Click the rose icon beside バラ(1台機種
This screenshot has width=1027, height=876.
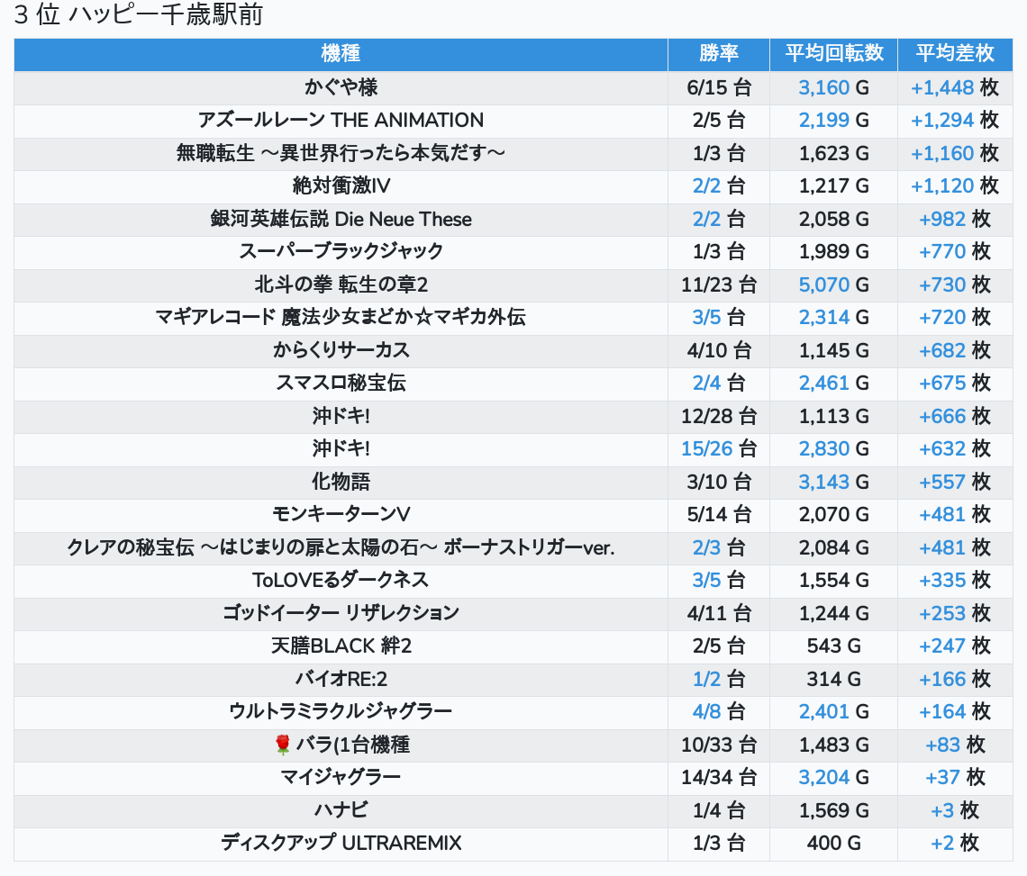tap(283, 745)
